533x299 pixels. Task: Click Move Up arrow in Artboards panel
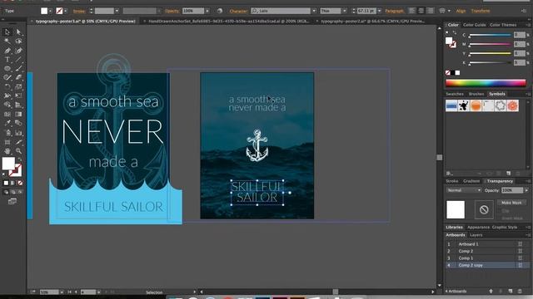pos(491,292)
